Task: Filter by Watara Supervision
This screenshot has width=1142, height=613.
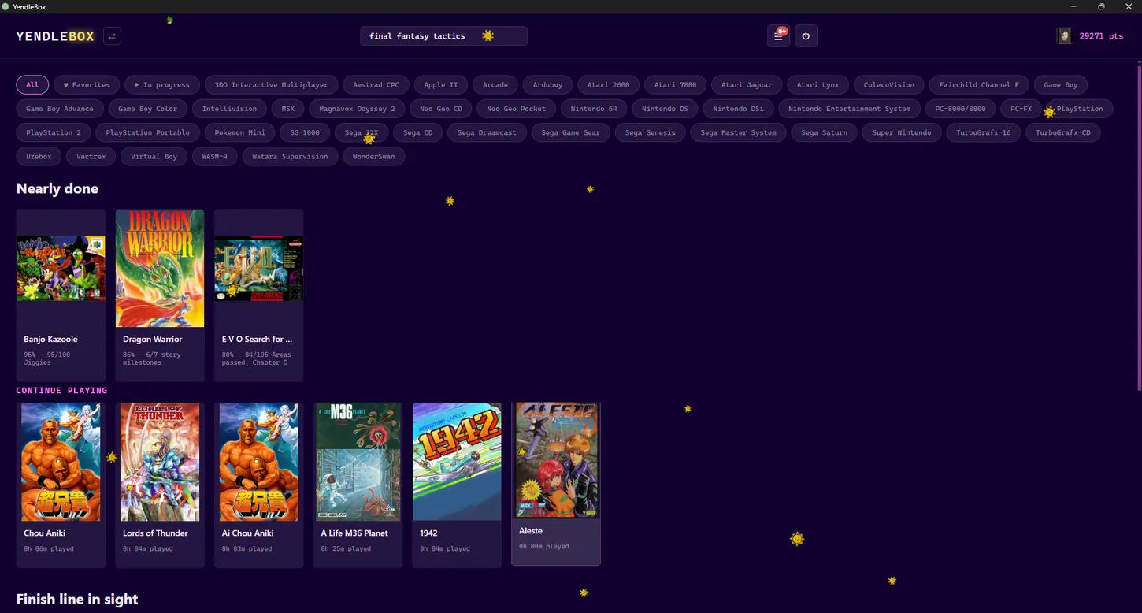Action: [x=290, y=156]
